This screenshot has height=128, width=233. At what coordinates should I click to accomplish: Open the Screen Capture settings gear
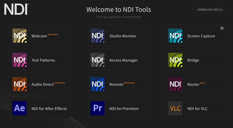coord(222,28)
